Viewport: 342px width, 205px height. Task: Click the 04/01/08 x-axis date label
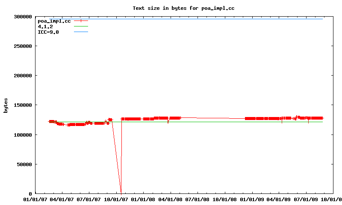pyautogui.click(x=171, y=199)
